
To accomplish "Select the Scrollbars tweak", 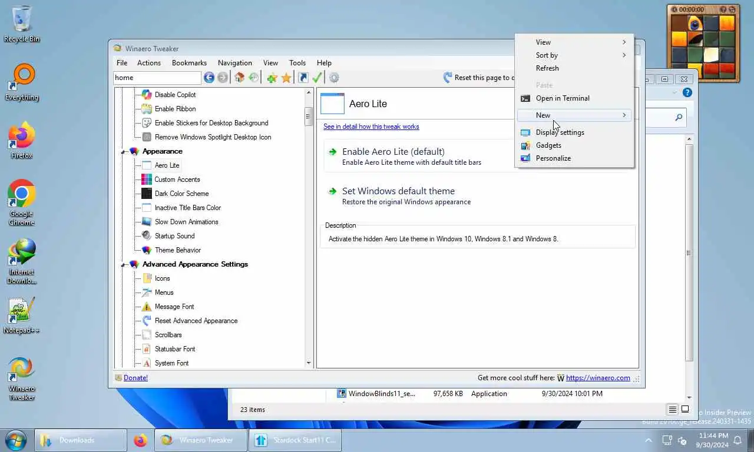I will pos(162,335).
